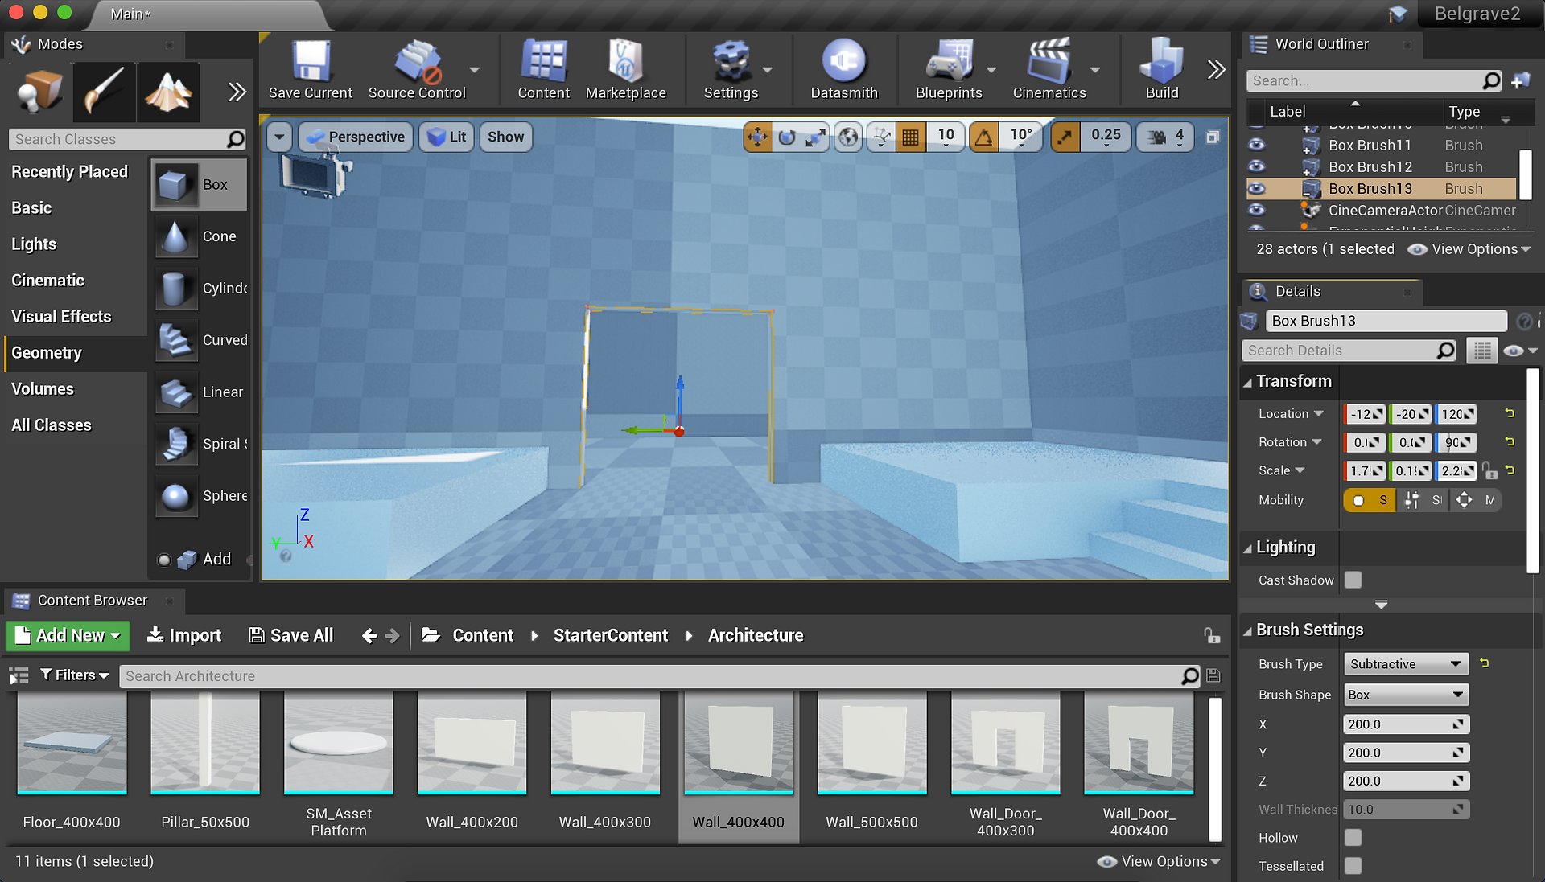Switch to the Content Browser tab

point(93,601)
